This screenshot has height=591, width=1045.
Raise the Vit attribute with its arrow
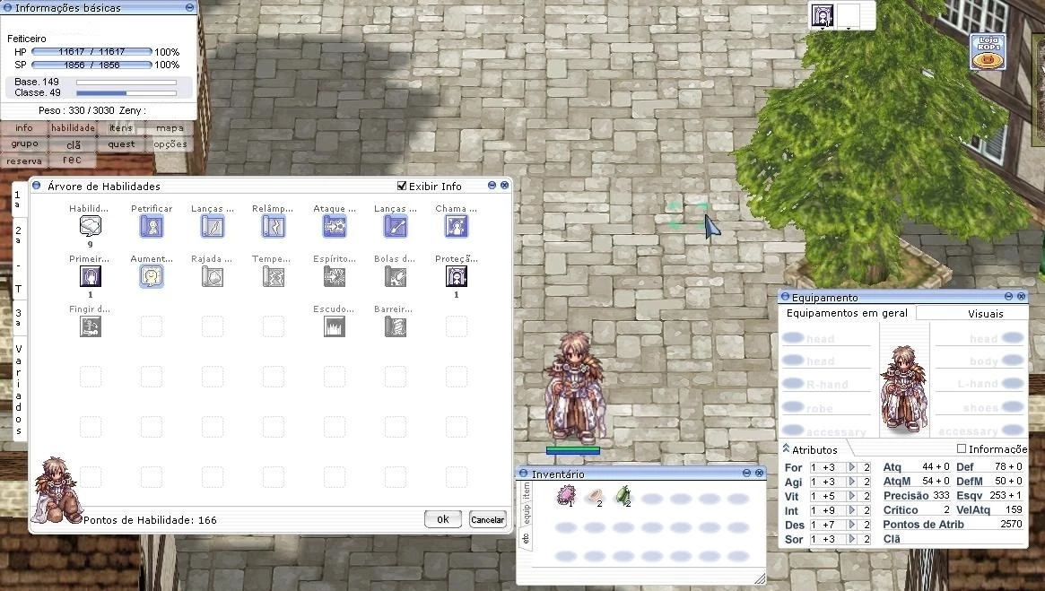pos(851,496)
